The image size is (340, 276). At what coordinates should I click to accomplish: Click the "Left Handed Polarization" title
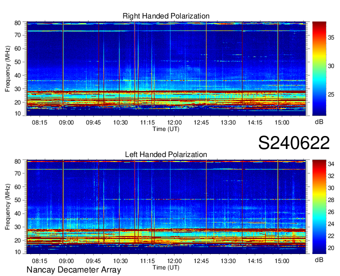coord(166,154)
